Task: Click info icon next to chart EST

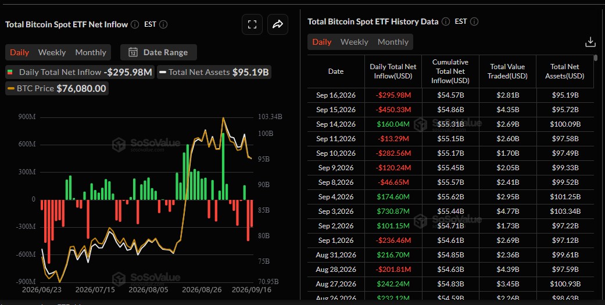Action: point(163,24)
